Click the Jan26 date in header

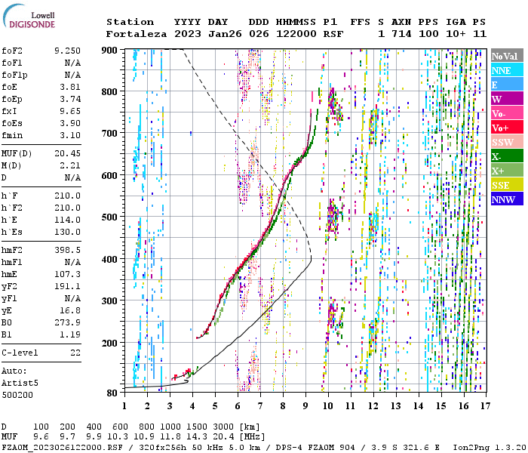pyautogui.click(x=225, y=34)
